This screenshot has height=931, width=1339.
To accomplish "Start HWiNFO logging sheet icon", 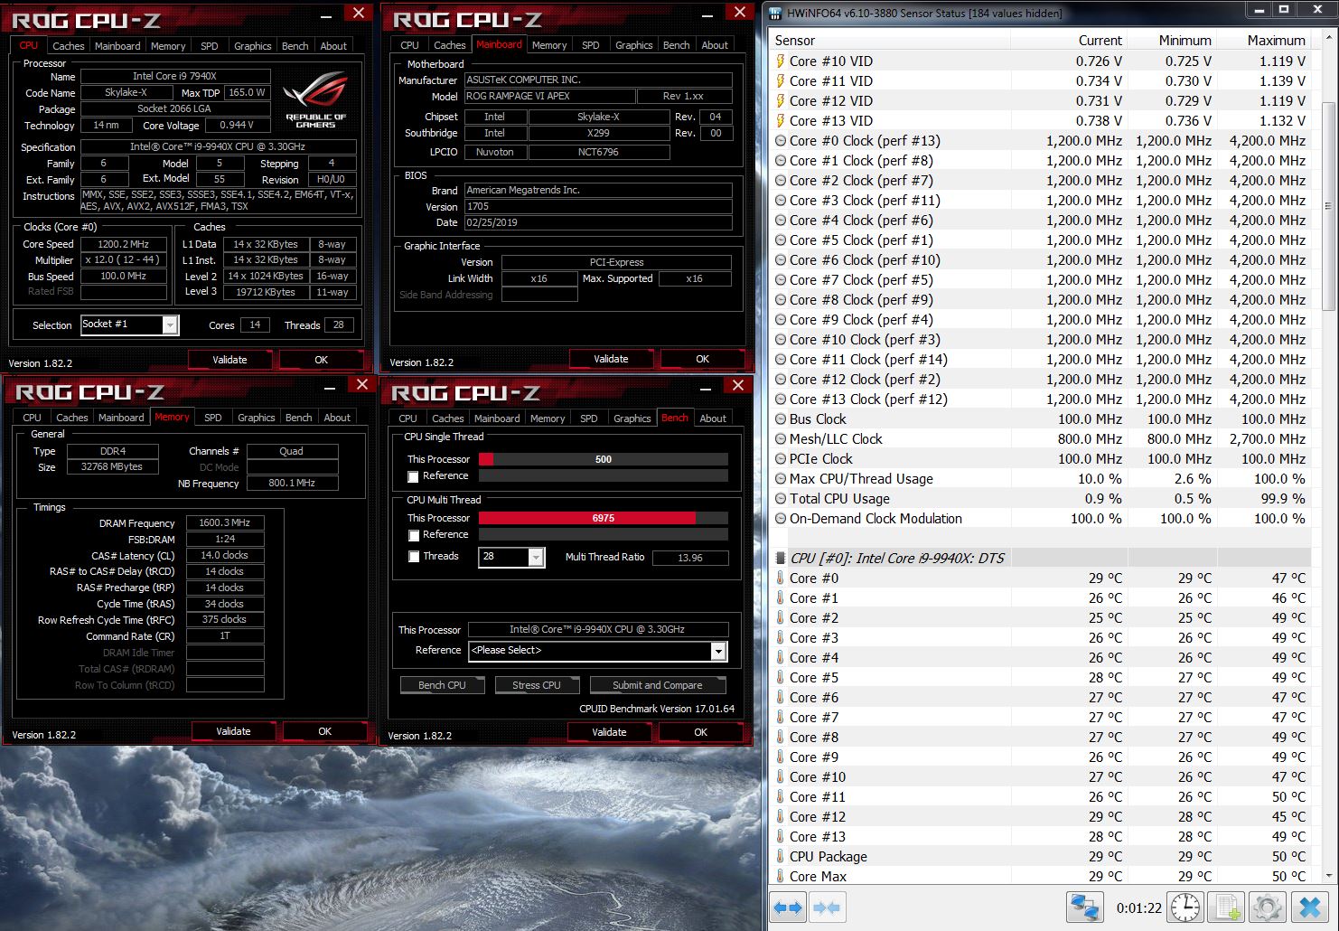I will [1226, 907].
